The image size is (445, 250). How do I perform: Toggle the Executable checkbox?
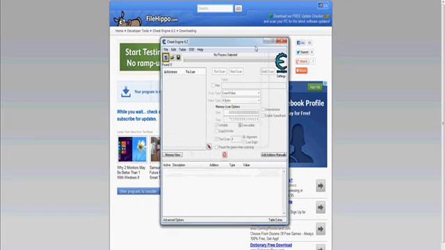click(x=240, y=125)
